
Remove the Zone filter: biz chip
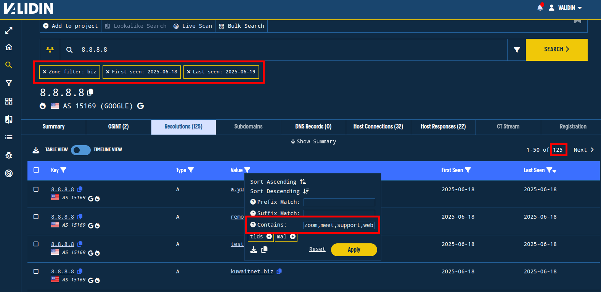[x=45, y=72]
